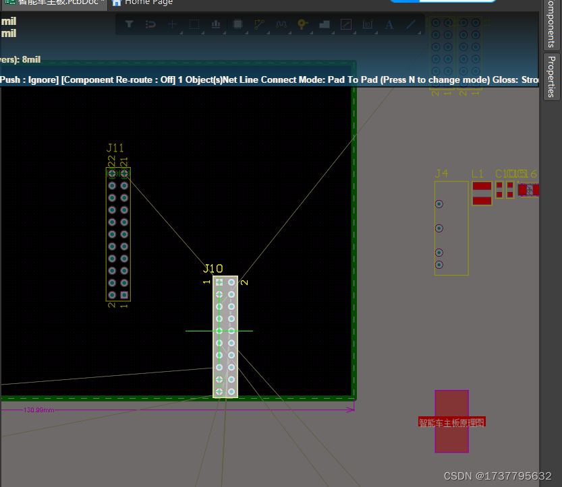562x487 pixels.
Task: Click the J10 designator label
Action: tap(213, 268)
